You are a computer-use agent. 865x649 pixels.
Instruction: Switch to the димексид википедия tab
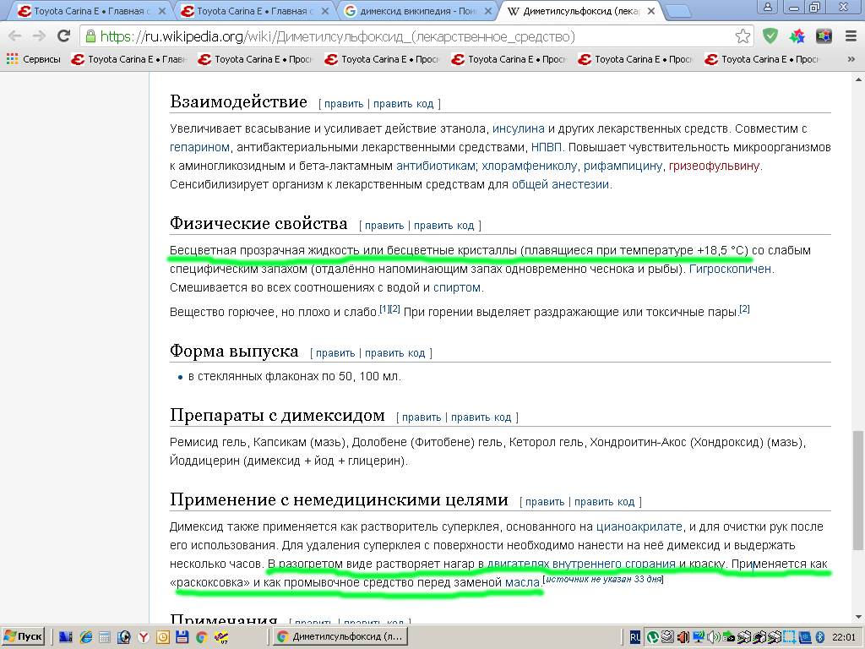pos(416,11)
